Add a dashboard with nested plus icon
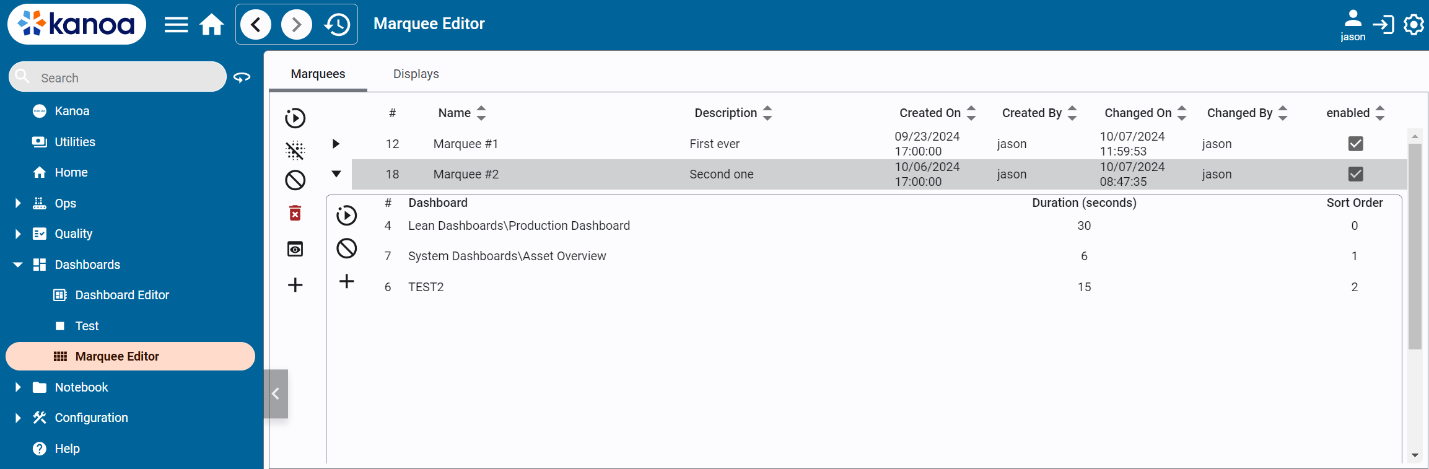 [347, 281]
